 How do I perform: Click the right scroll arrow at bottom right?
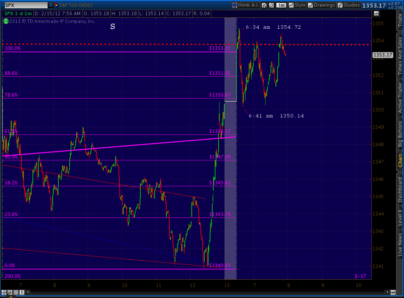[387, 292]
